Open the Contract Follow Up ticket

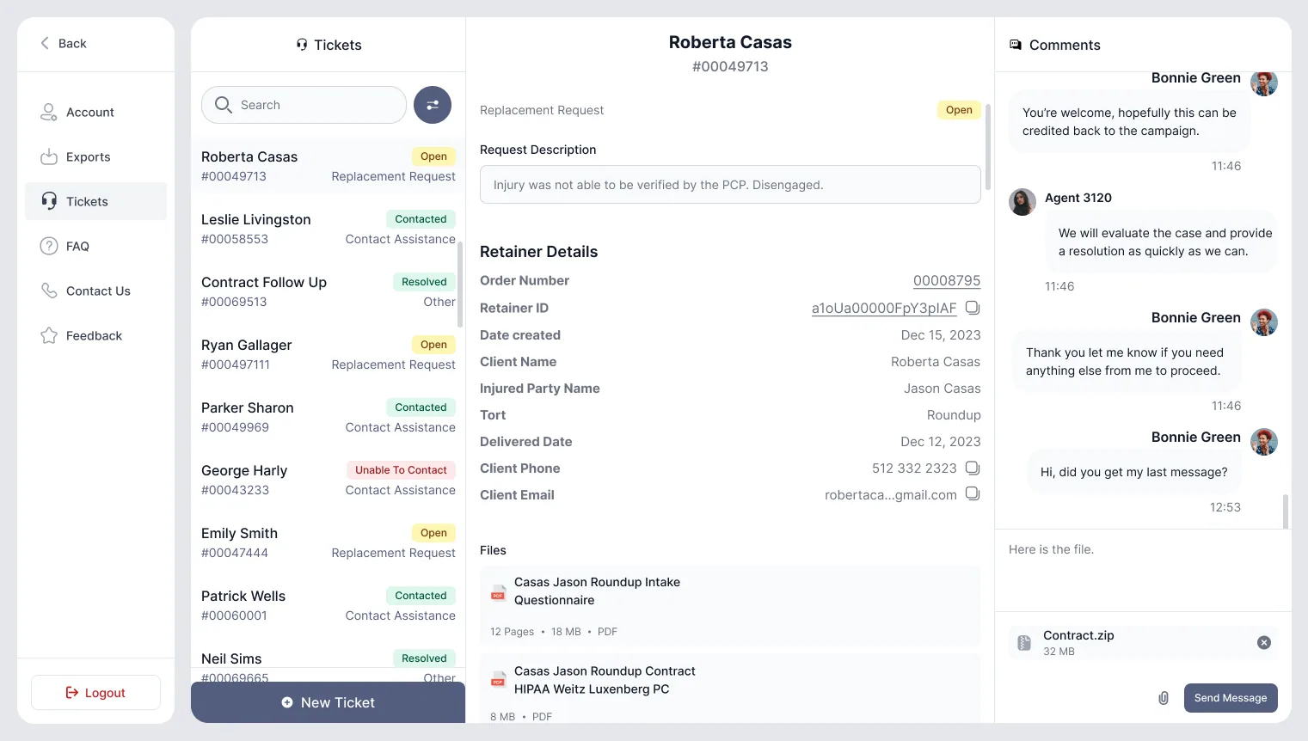[x=329, y=291]
